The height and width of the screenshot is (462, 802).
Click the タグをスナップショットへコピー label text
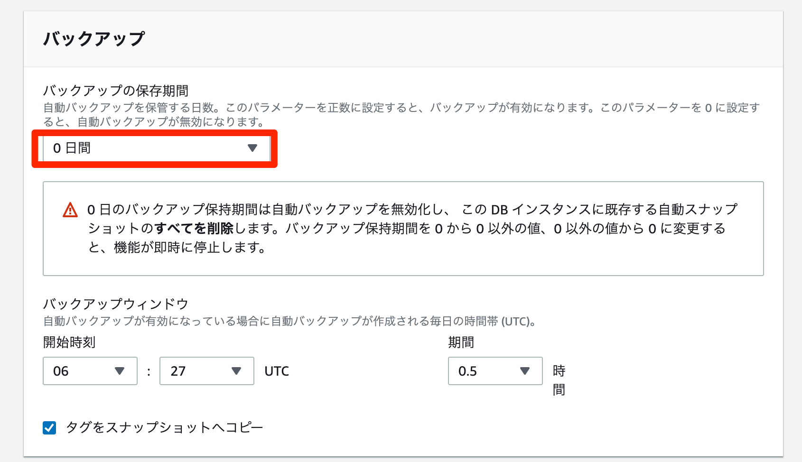tap(164, 428)
